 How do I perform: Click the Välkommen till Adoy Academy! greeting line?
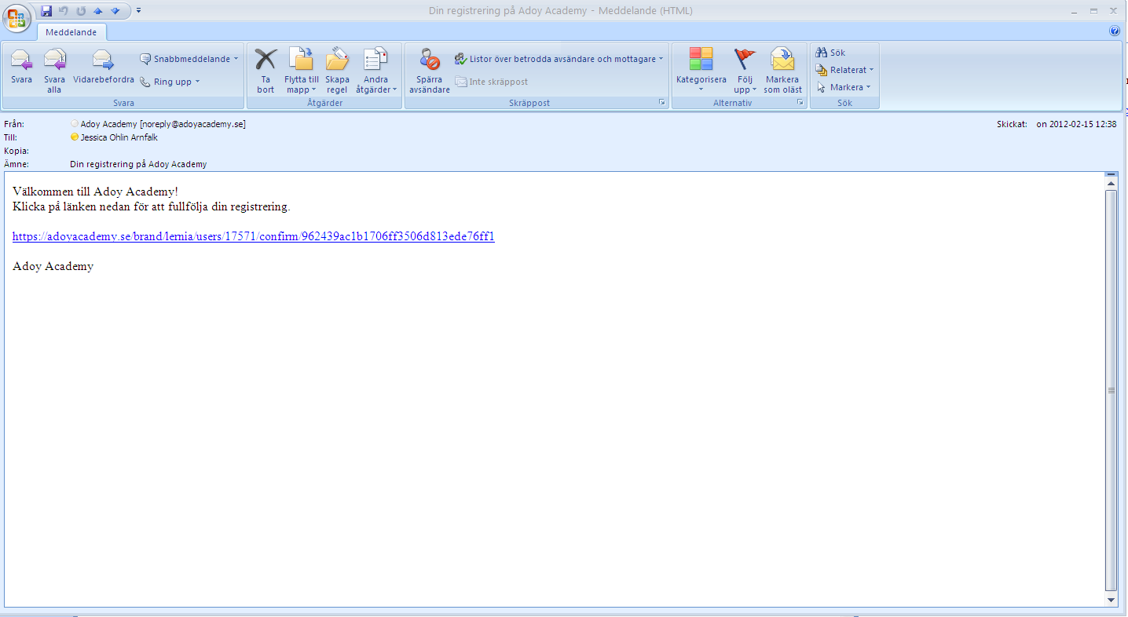(96, 192)
